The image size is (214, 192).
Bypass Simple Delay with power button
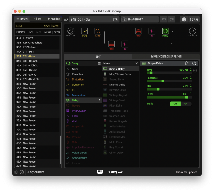coord(194,63)
